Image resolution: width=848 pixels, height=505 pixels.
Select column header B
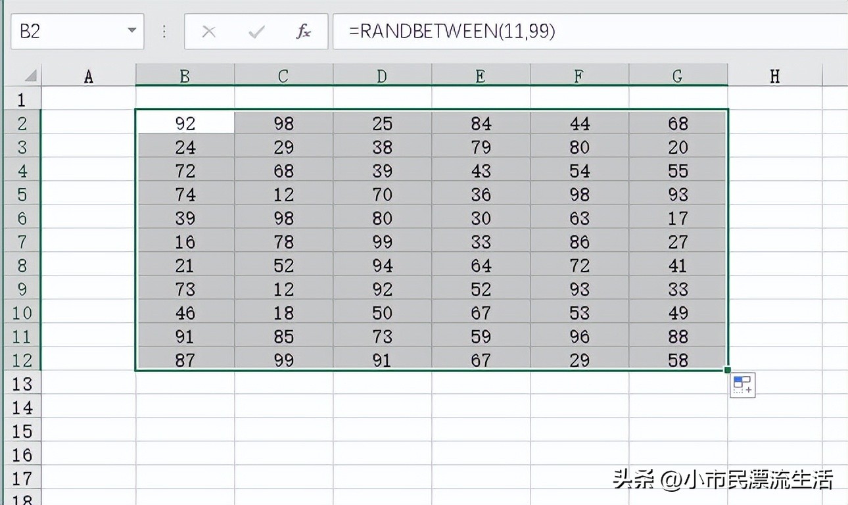[185, 75]
